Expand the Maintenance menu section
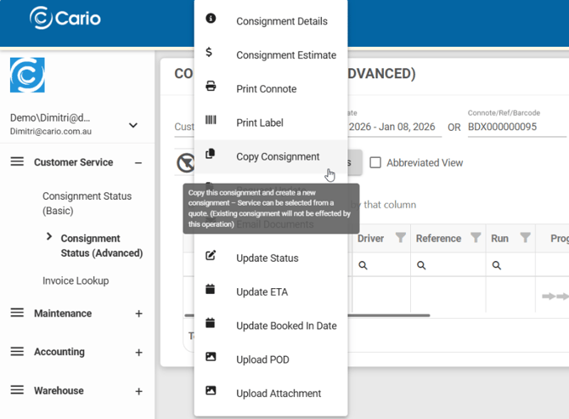This screenshot has width=569, height=419. 138,314
